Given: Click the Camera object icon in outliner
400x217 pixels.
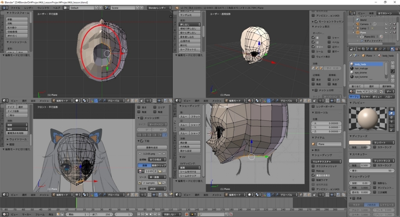Looking at the screenshot, I should click(x=357, y=24).
